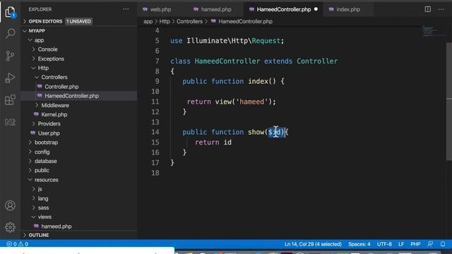
Task: Click the 'hameed' string on line 11
Action: pos(251,102)
